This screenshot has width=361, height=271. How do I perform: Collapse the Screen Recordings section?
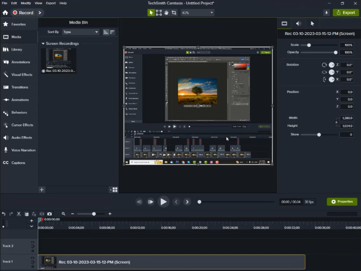coord(43,44)
